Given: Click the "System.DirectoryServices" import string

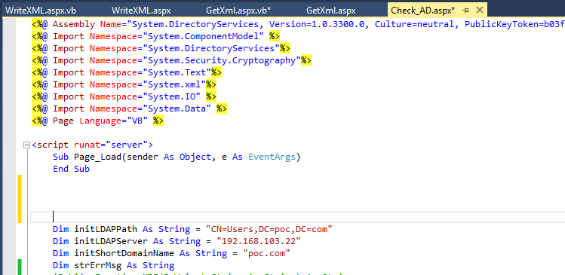Looking at the screenshot, I should coord(211,48).
